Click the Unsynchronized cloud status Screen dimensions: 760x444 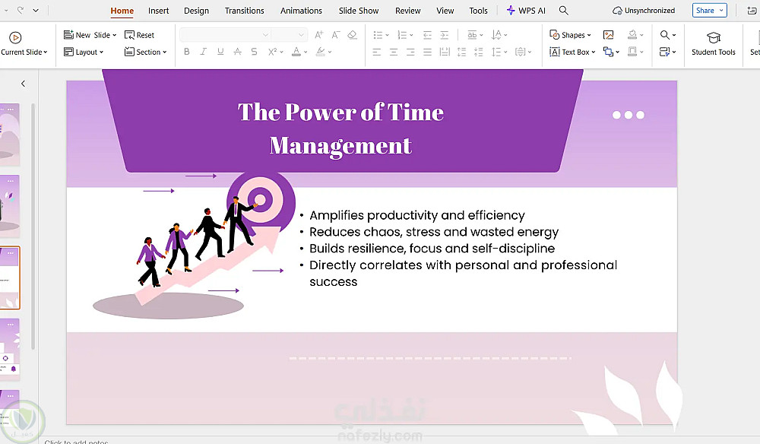pyautogui.click(x=644, y=10)
